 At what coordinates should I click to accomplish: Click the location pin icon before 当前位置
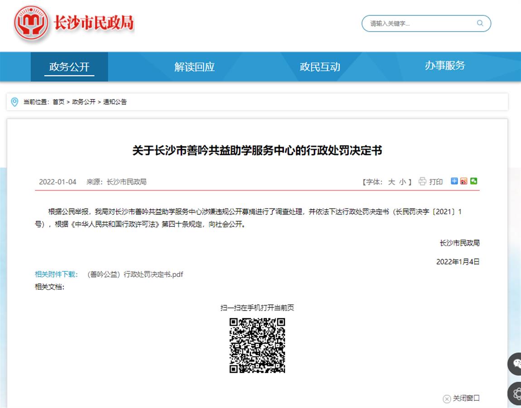coord(14,102)
